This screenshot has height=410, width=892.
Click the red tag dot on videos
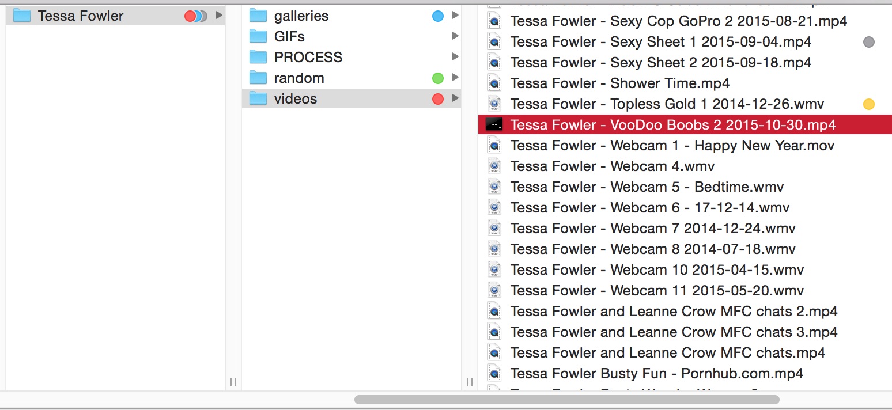(438, 99)
